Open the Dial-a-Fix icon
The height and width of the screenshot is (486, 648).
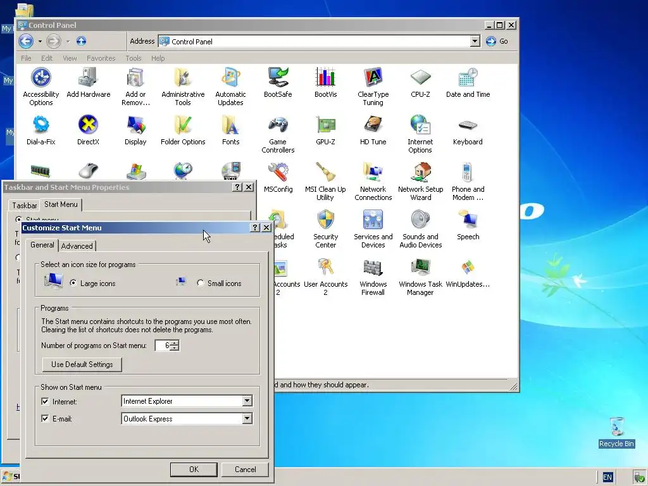pos(41,130)
